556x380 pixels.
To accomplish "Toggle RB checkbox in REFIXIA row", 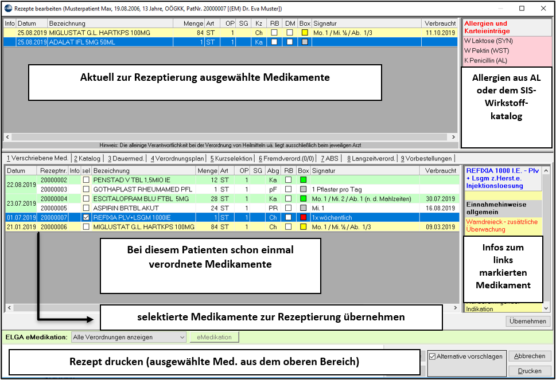I will (x=288, y=217).
